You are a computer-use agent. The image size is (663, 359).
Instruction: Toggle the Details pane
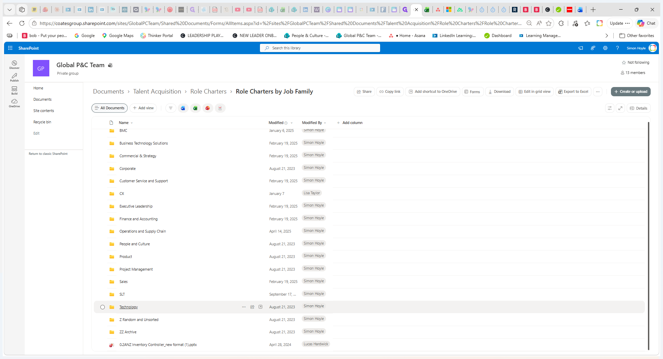[x=639, y=108]
